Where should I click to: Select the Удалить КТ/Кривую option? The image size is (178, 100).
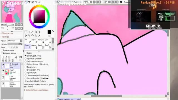26,59
